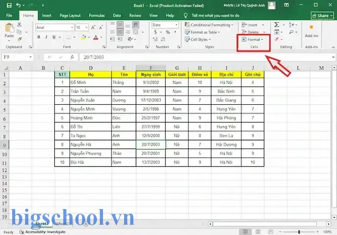Switch to Normal view in status bar
Viewport: 337px width, 235px height.
pyautogui.click(x=245, y=232)
